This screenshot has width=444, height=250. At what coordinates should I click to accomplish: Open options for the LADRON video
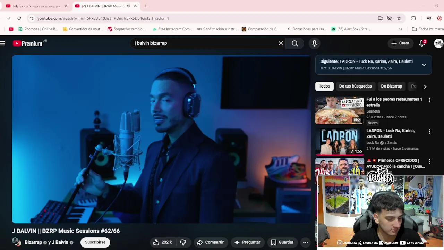pyautogui.click(x=430, y=132)
